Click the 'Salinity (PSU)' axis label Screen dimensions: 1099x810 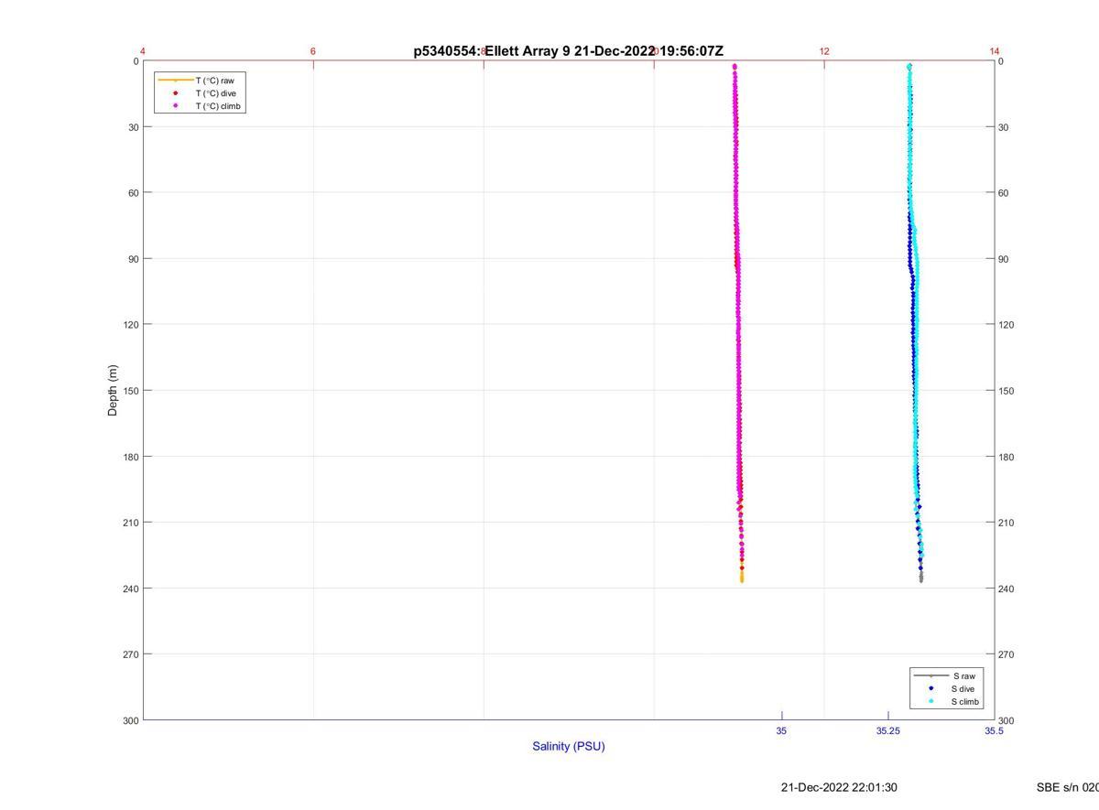click(x=569, y=746)
